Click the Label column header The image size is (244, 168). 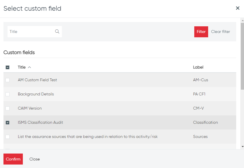198,67
